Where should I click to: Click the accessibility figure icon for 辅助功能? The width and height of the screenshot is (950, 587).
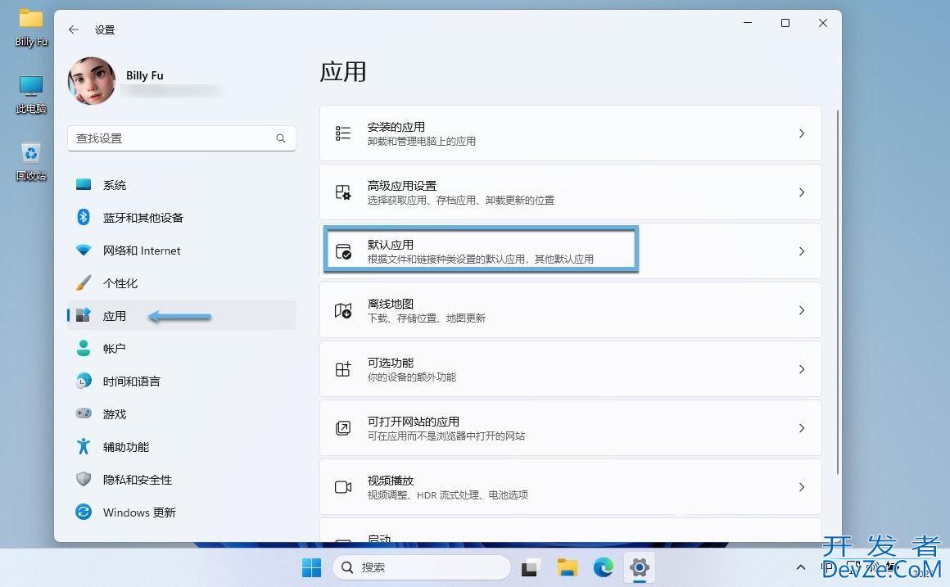pos(84,446)
